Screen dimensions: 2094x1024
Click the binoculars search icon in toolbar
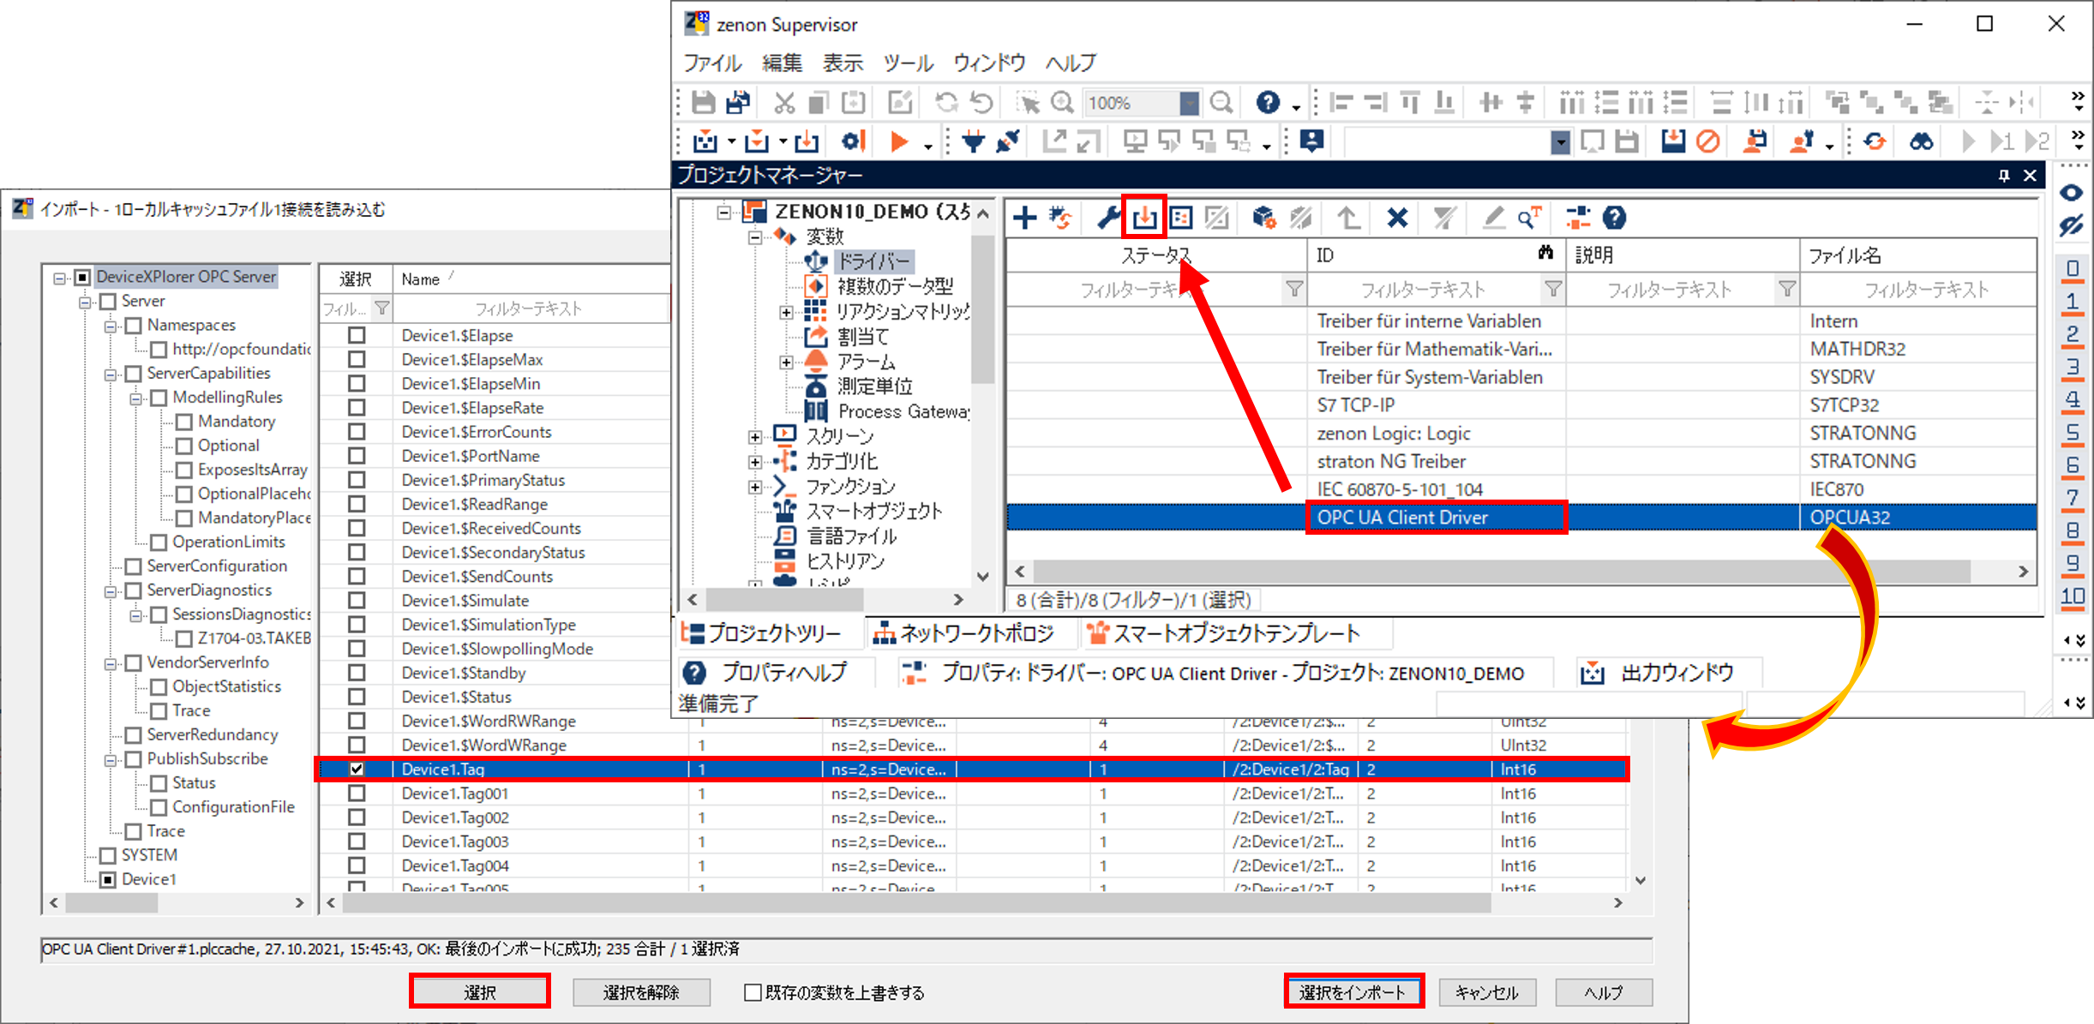[1921, 141]
